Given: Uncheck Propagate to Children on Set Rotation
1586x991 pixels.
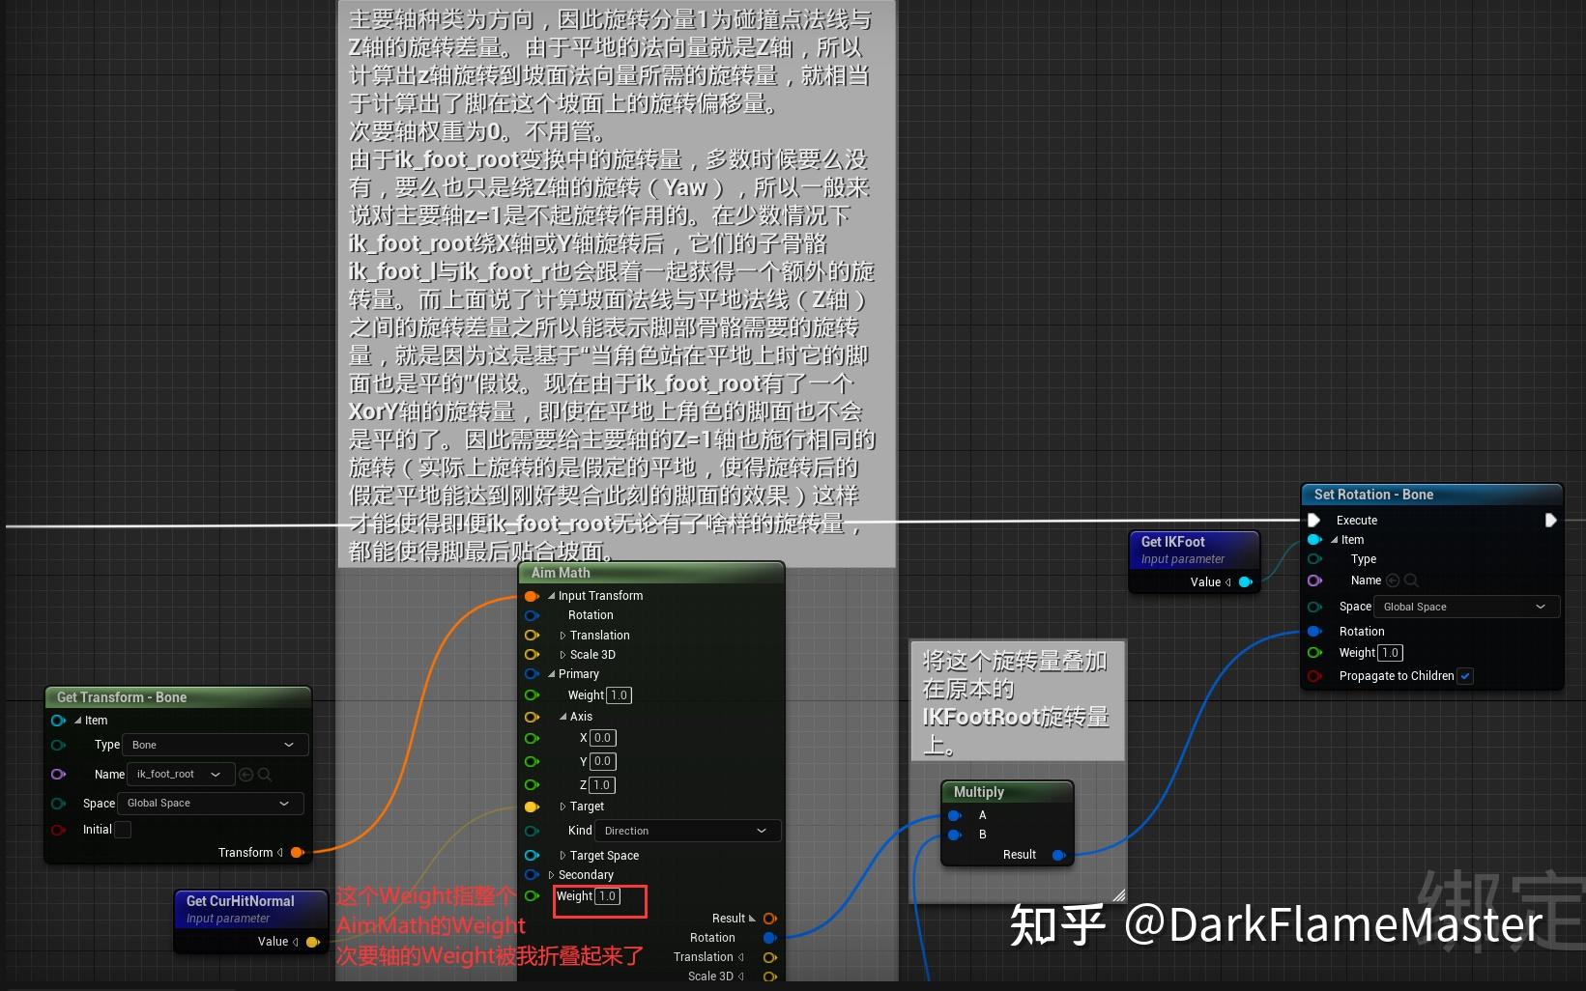Looking at the screenshot, I should 1466,676.
